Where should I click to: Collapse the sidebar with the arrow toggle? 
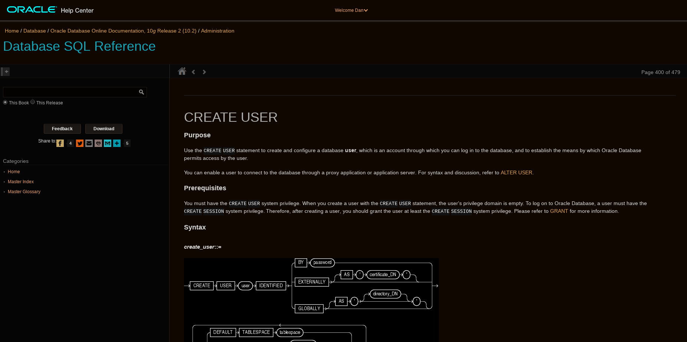click(x=6, y=71)
